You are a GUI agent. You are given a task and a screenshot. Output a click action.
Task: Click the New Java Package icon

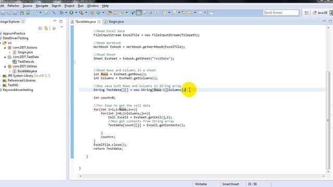(x=92, y=12)
